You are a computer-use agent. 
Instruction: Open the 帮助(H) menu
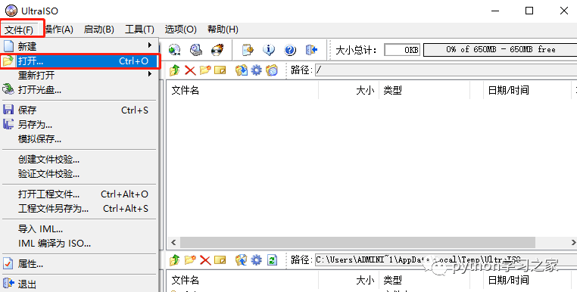223,30
